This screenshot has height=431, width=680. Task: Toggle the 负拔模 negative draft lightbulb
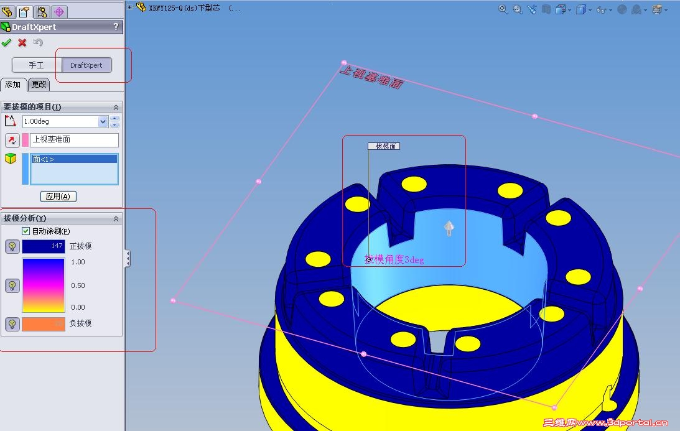[x=12, y=324]
